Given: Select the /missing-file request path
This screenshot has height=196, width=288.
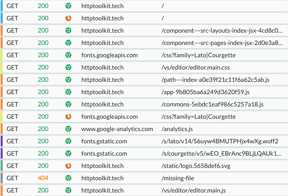Looking at the screenshot, I should 178,178.
